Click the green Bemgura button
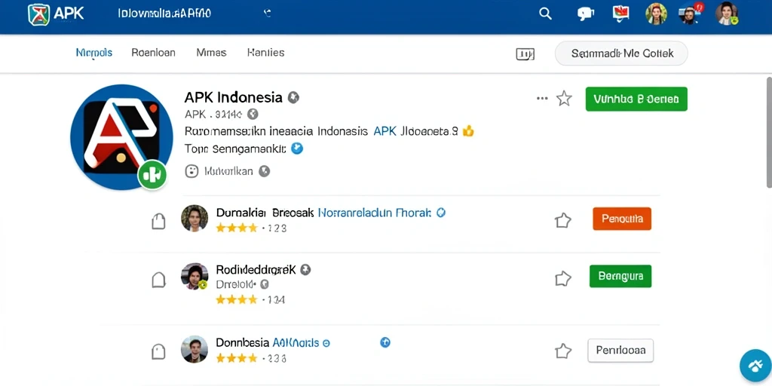 [x=620, y=276]
